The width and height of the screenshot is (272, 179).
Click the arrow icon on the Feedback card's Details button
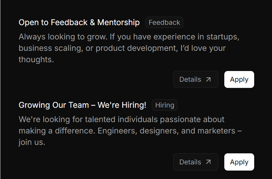click(208, 79)
